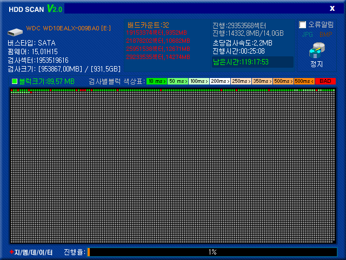Save scan result as BMP
346x260 pixels.
click(x=325, y=35)
